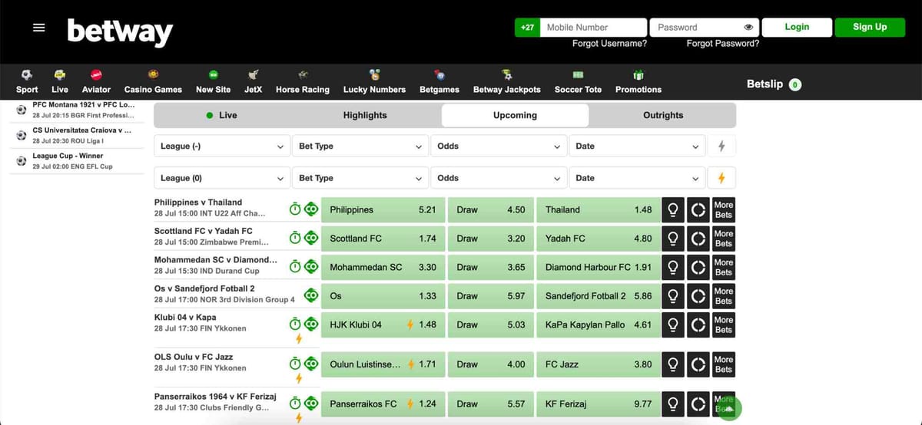Open Promotions

(638, 82)
